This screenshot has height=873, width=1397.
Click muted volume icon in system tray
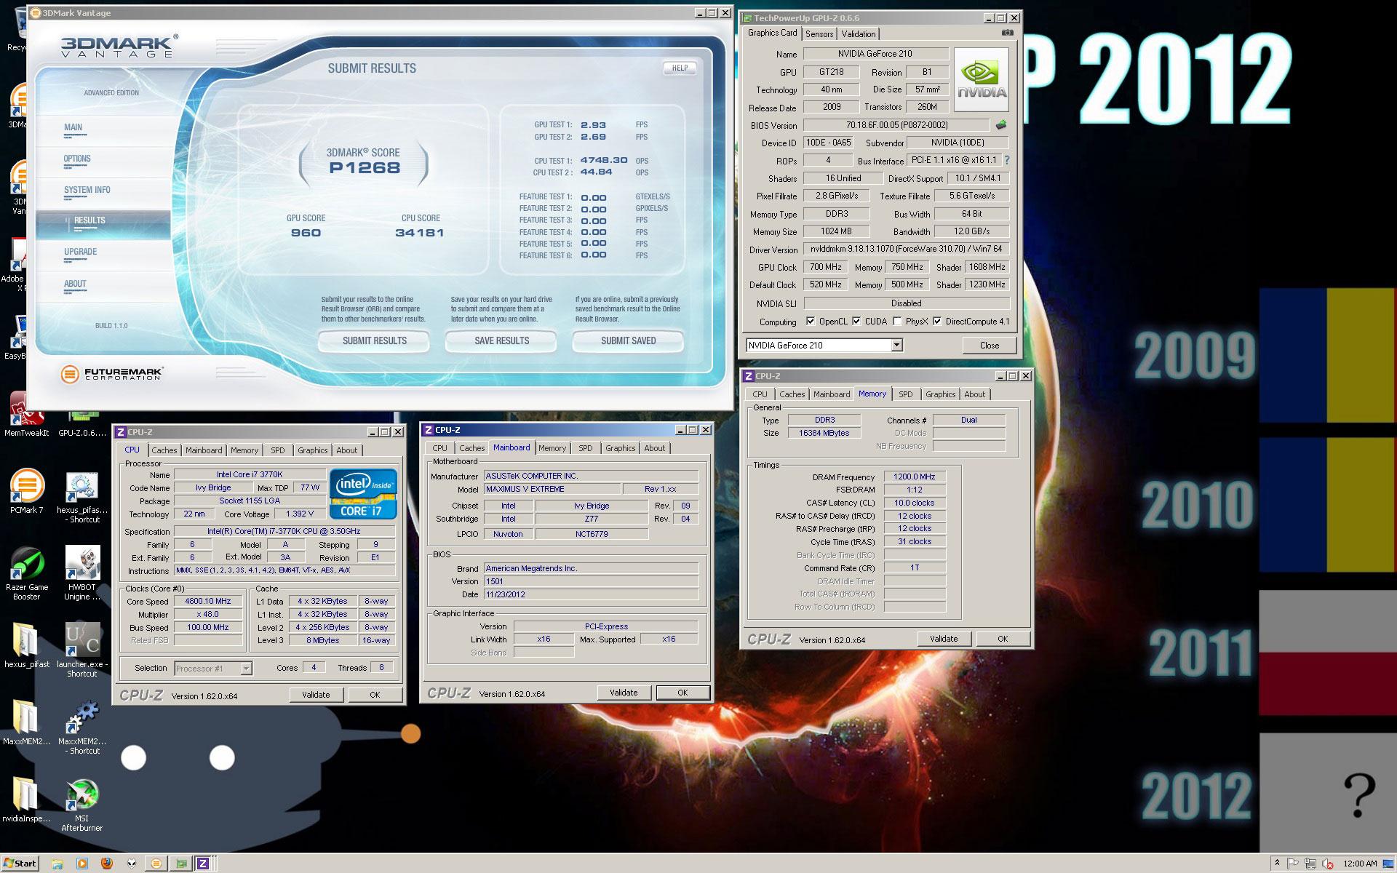(1328, 864)
